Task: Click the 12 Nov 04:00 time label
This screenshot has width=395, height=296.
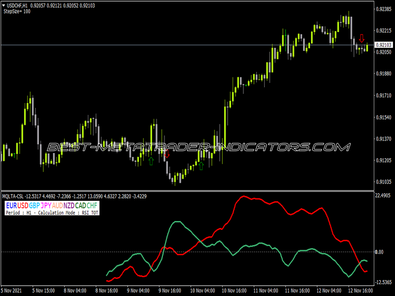Action: [329, 291]
